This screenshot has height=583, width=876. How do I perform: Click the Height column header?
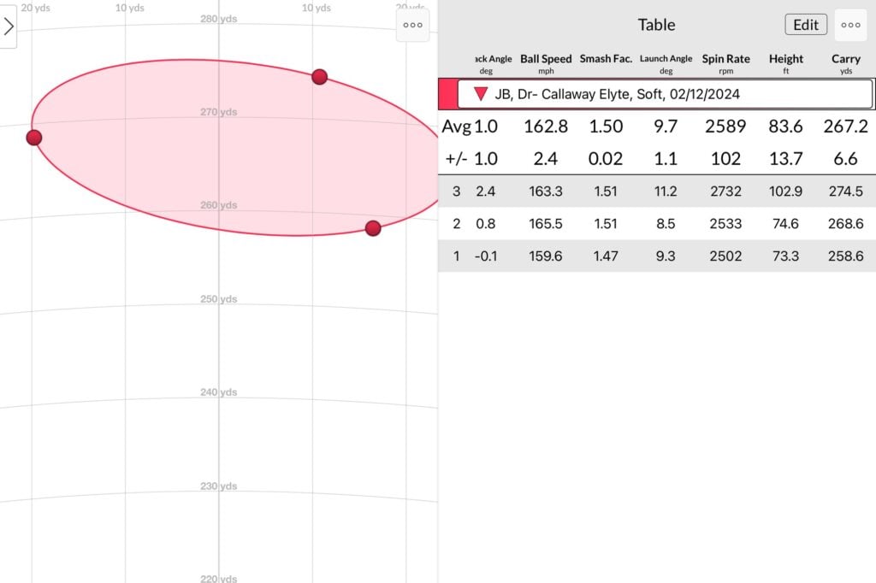click(785, 63)
